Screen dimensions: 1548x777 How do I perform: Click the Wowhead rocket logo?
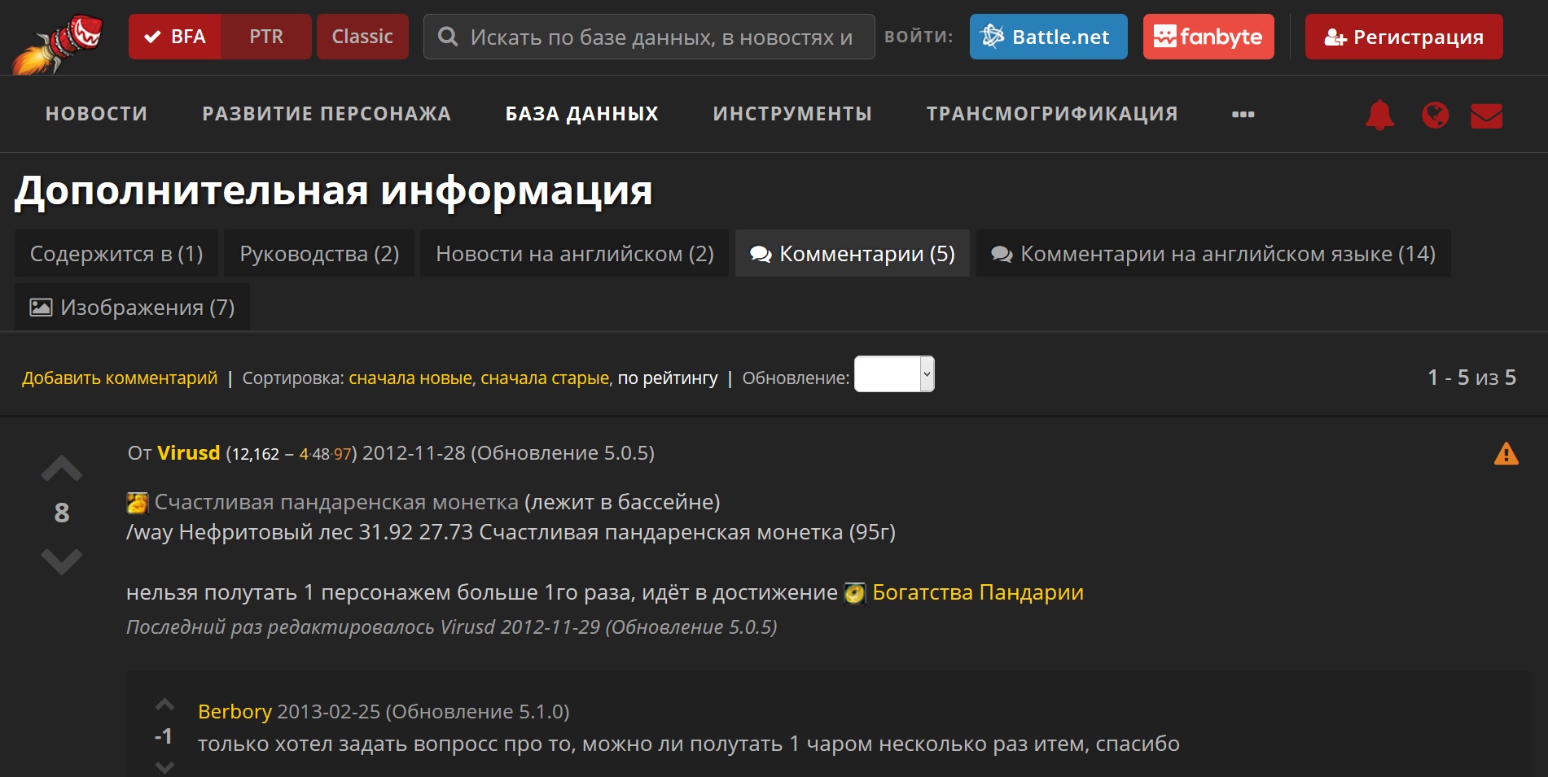tap(59, 42)
